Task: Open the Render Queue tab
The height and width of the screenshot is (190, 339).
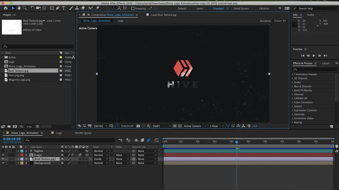Action: 83,133
